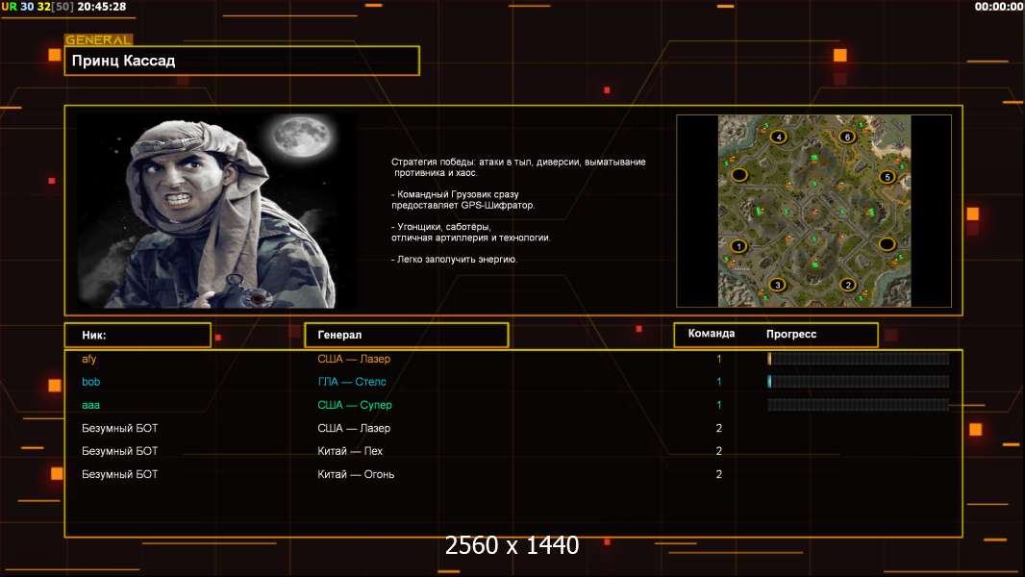Click the "Прогресс" column header
Image resolution: width=1025 pixels, height=577 pixels.
[791, 335]
